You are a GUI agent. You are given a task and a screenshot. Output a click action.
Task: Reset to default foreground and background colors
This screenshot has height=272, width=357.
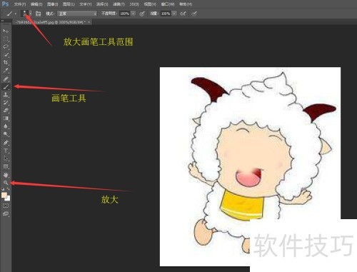coord(3,189)
